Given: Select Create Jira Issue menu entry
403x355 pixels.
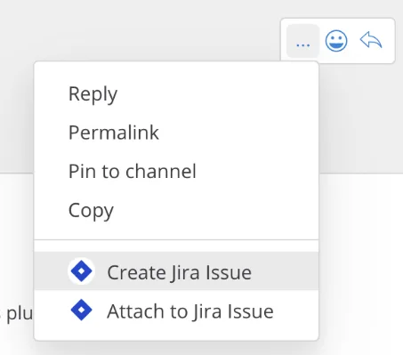Looking at the screenshot, I should click(x=176, y=271).
